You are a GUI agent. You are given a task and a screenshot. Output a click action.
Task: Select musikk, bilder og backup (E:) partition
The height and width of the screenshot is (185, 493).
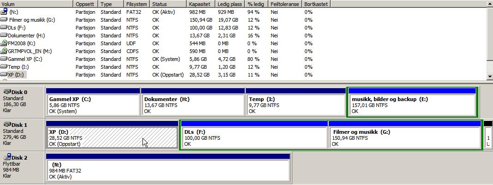tap(412, 102)
